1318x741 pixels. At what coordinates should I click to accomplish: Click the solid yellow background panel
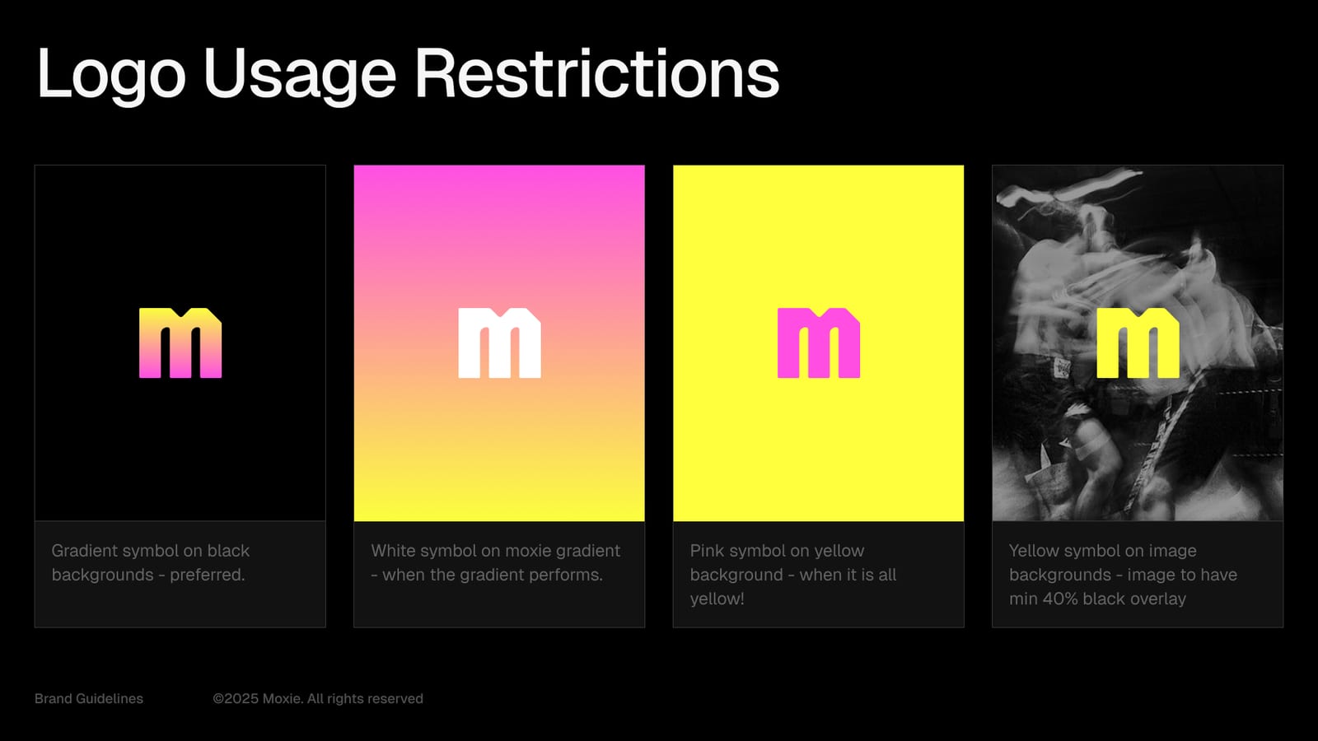819,343
